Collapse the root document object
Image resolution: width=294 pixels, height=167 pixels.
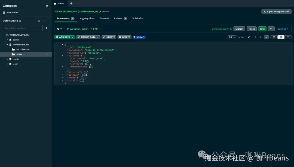click(62, 45)
